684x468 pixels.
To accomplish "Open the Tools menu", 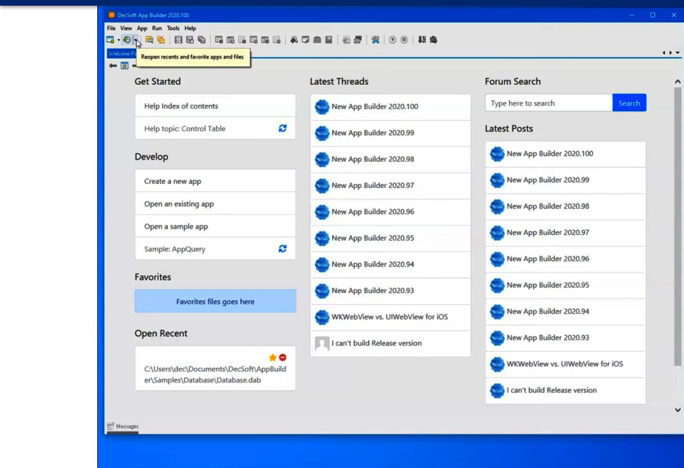I will (173, 28).
